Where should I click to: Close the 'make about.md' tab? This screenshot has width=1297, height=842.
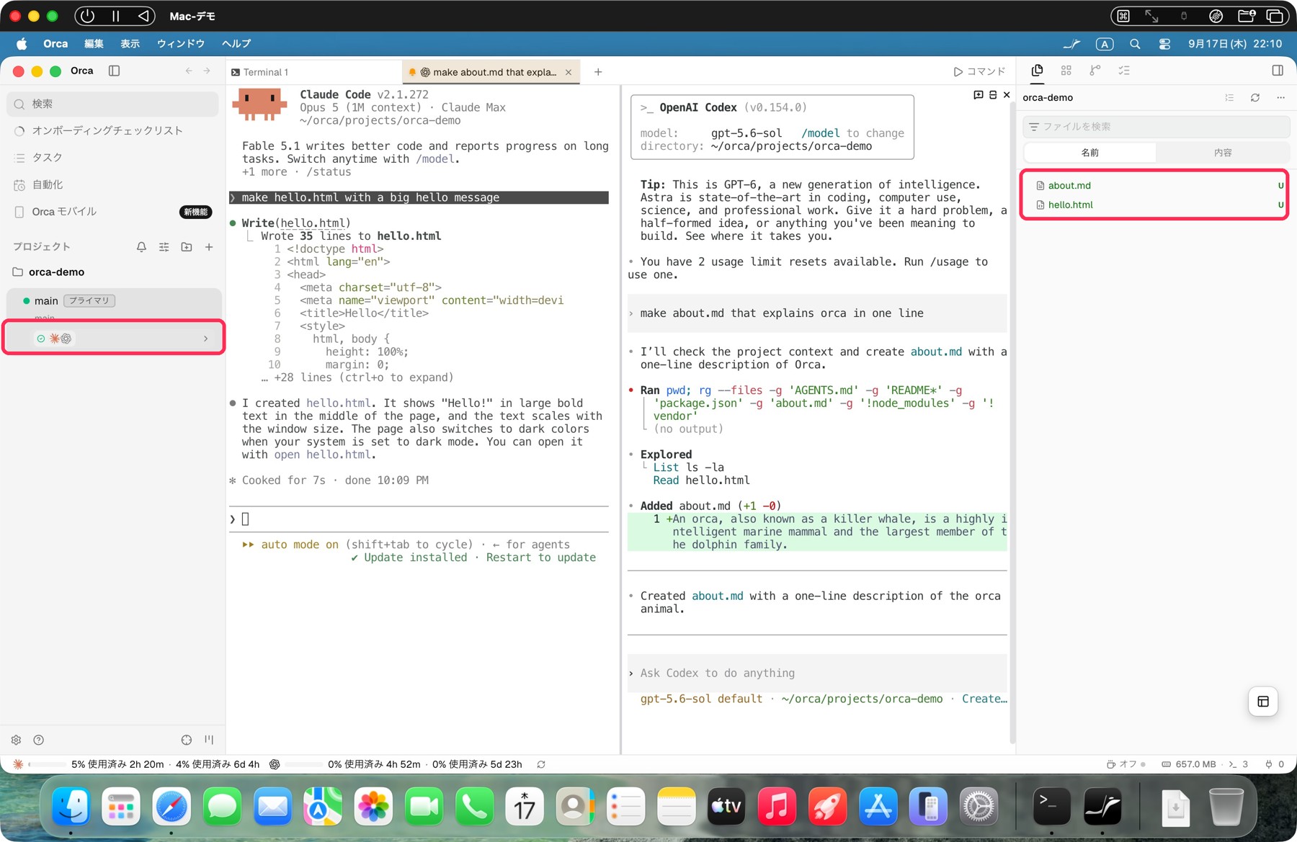569,72
